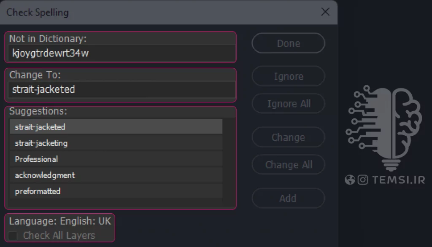Click Ignore All button
The height and width of the screenshot is (247, 432).
tap(288, 104)
